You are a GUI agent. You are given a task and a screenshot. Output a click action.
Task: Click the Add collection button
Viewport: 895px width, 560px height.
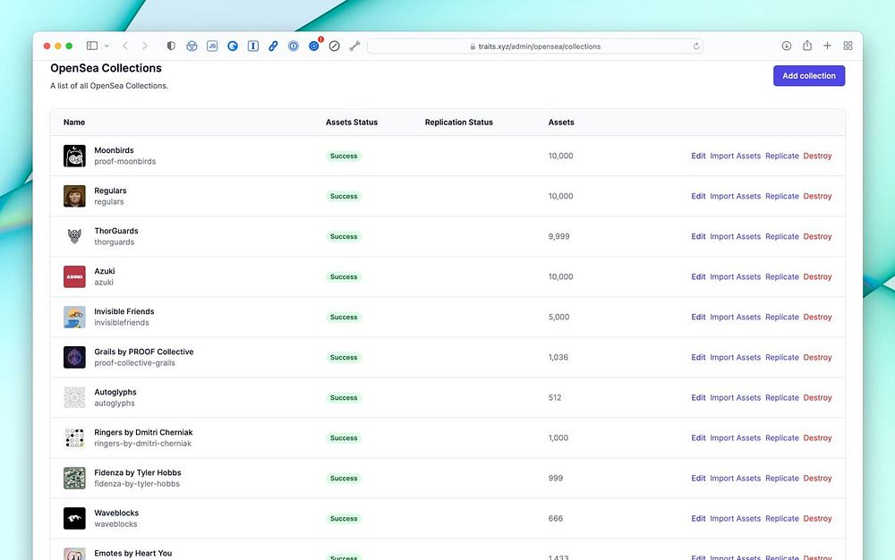(809, 76)
